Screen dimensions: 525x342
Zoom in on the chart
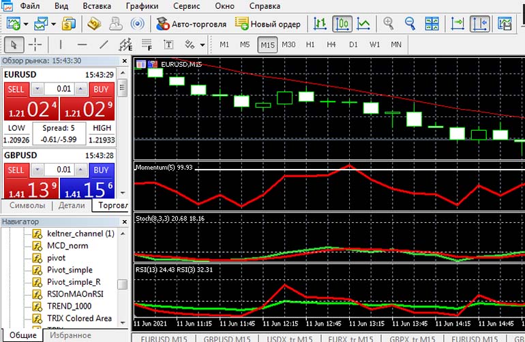(x=389, y=24)
